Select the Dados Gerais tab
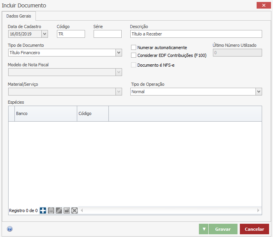Viewport: 273px width, 237px height. coord(19,16)
